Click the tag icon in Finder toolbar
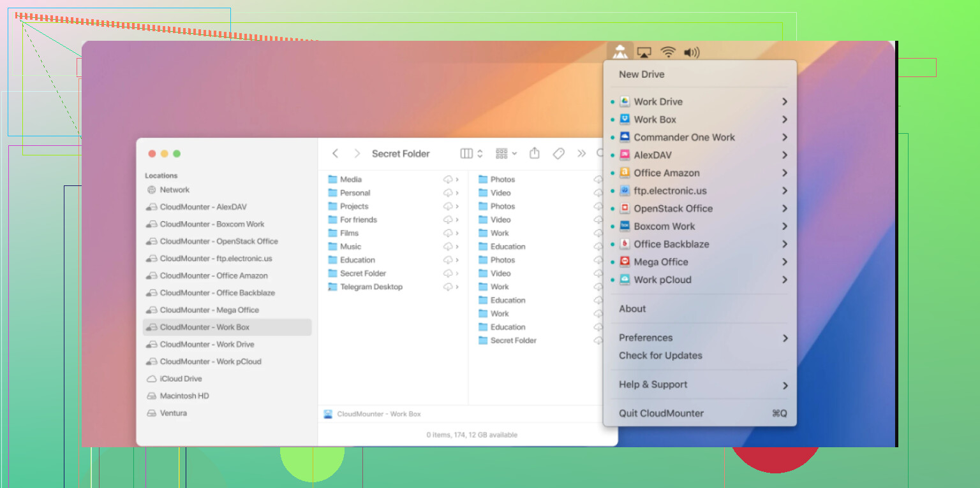The width and height of the screenshot is (980, 488). (558, 154)
